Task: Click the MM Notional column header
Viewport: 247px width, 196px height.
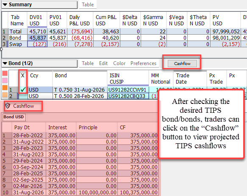Action: tap(161, 79)
